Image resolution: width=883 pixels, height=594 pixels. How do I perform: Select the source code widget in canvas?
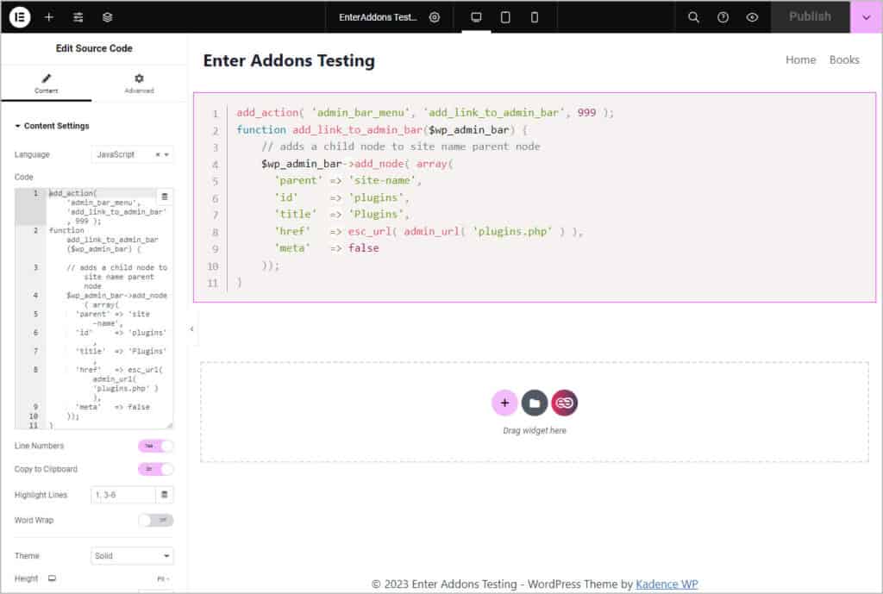tap(535, 197)
